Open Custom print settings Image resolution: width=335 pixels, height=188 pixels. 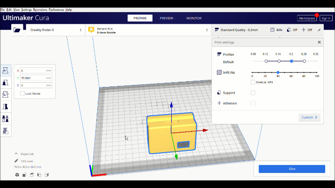click(309, 117)
